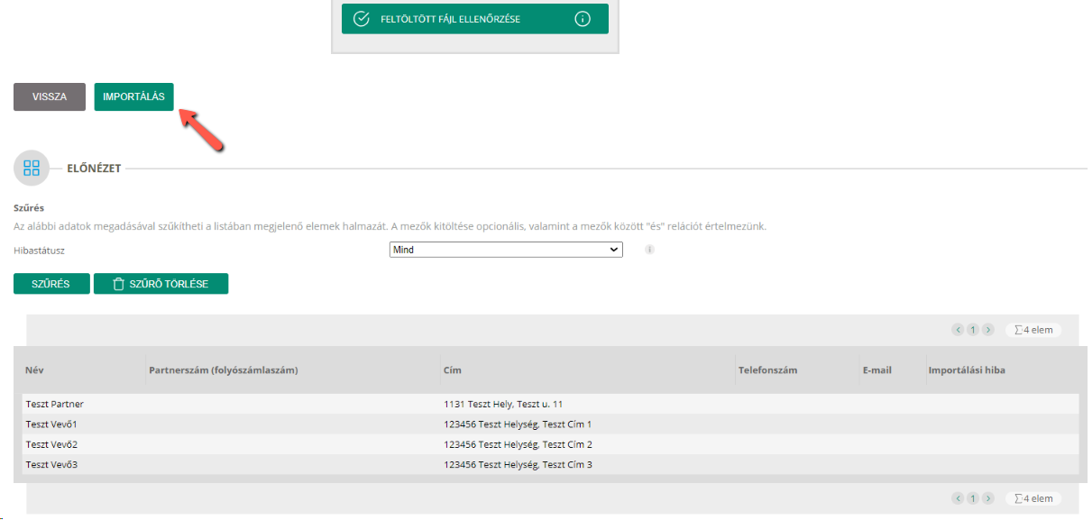
Task: Go to the next page in the top pager
Action: 988,330
